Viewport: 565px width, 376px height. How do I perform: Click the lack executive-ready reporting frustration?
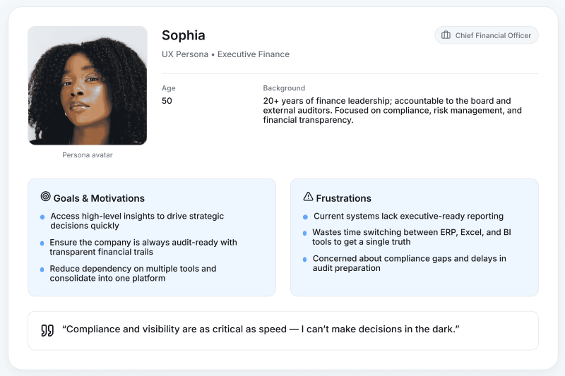(x=408, y=217)
